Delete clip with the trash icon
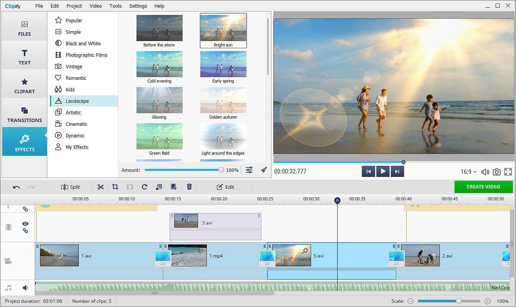Screen dimensions: 516x307 189,187
